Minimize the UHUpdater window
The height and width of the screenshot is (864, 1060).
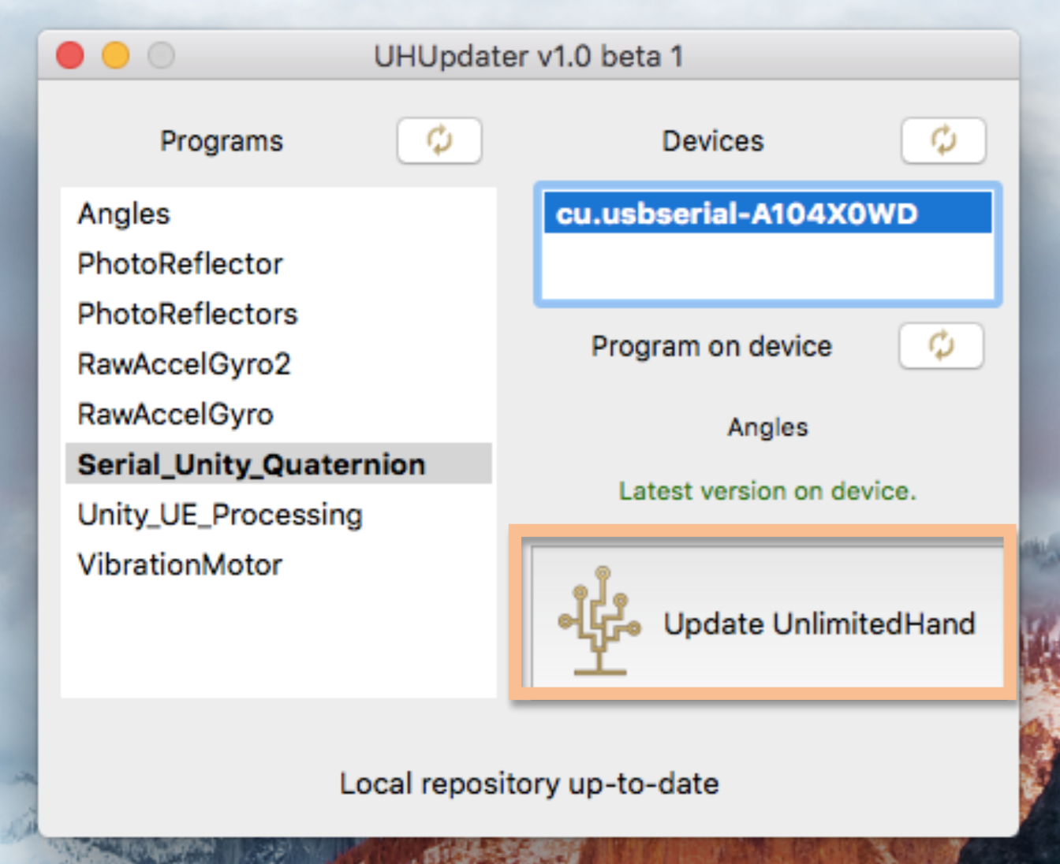click(x=116, y=55)
